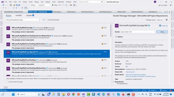The width and height of the screenshot is (174, 97).
Task: Close the NuGet Repositories tab
Action: (51, 12)
